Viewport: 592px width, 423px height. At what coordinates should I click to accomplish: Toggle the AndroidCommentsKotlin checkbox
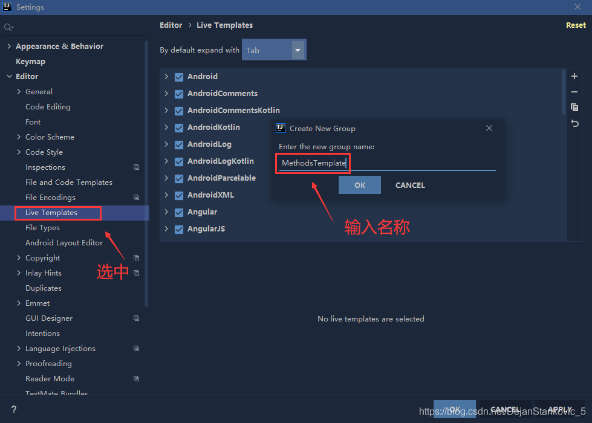click(179, 111)
